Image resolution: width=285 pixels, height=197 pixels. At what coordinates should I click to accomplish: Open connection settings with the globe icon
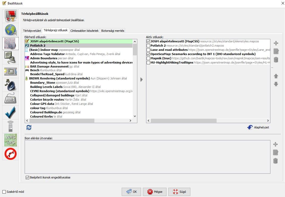[11, 30]
